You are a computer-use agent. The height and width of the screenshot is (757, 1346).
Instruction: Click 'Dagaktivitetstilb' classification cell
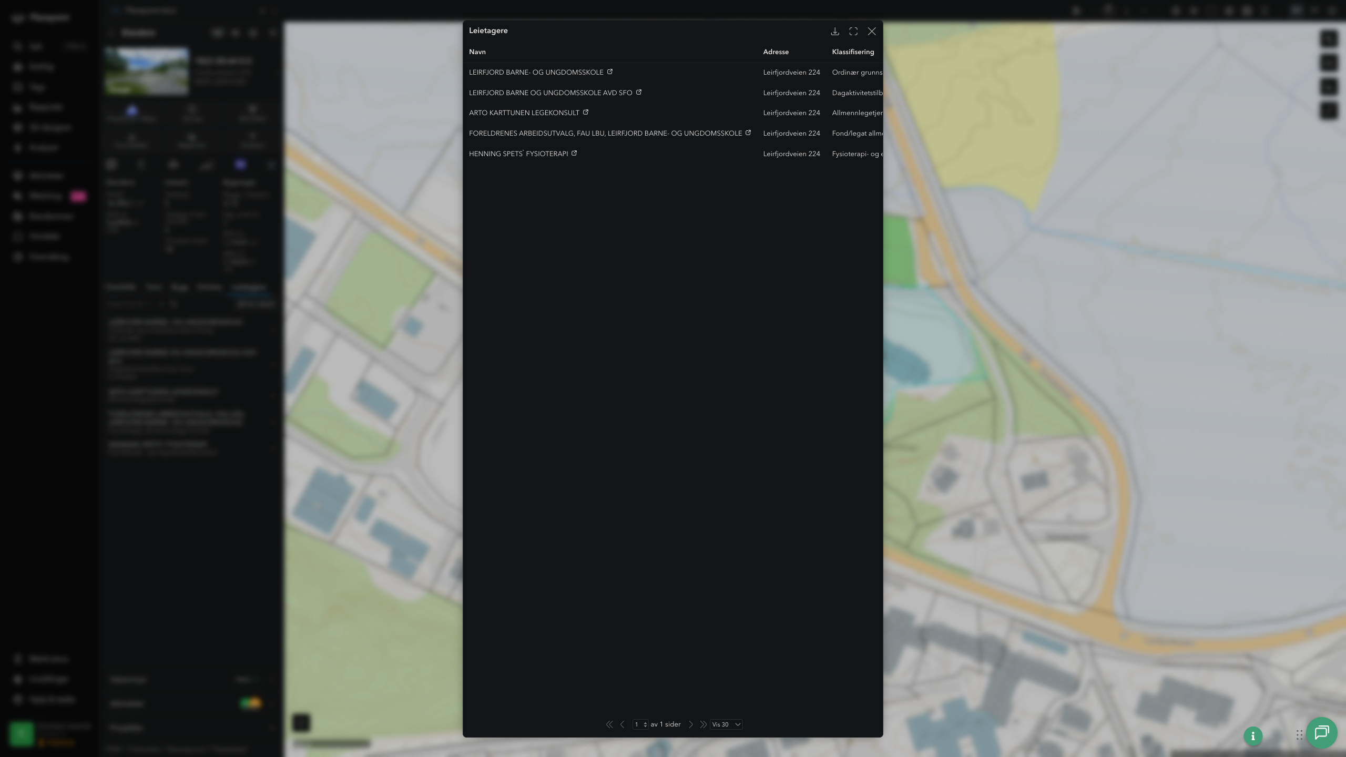857,93
